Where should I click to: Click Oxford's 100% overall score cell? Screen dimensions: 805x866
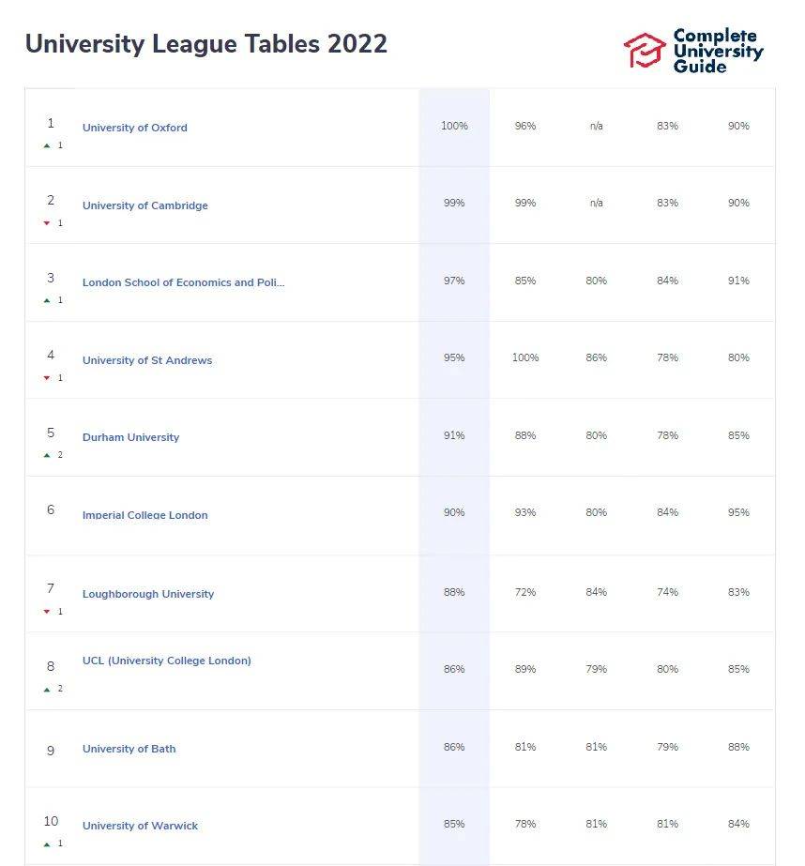click(x=454, y=126)
